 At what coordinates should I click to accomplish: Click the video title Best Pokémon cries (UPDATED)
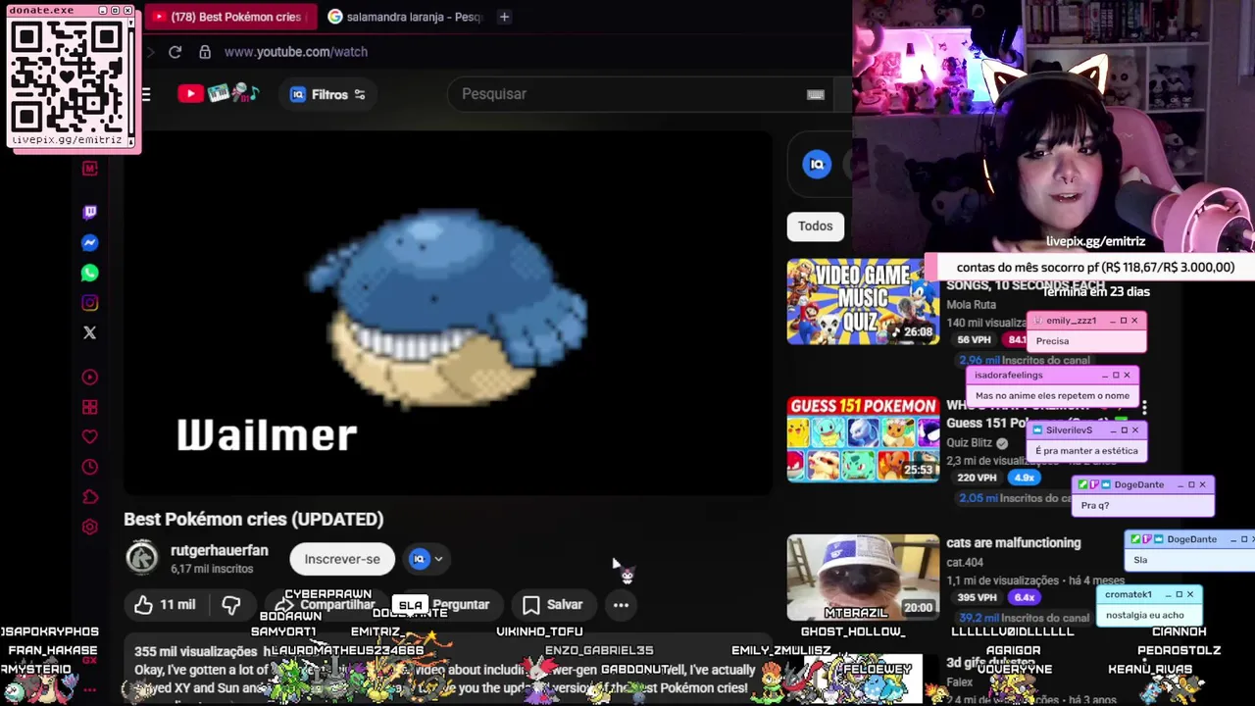(x=254, y=519)
